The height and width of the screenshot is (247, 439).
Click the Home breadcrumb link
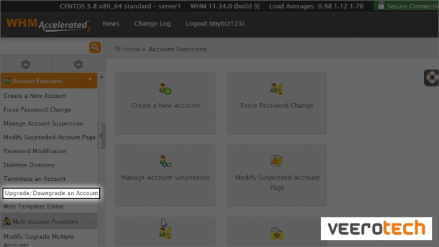pyautogui.click(x=131, y=49)
